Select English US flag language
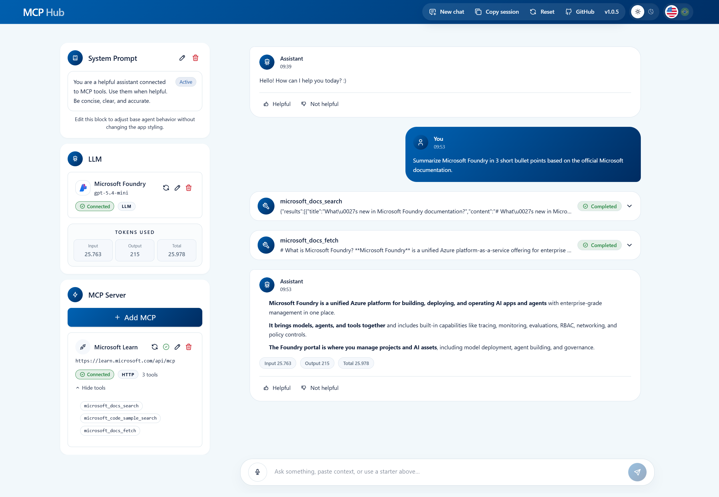The image size is (719, 497). click(671, 12)
